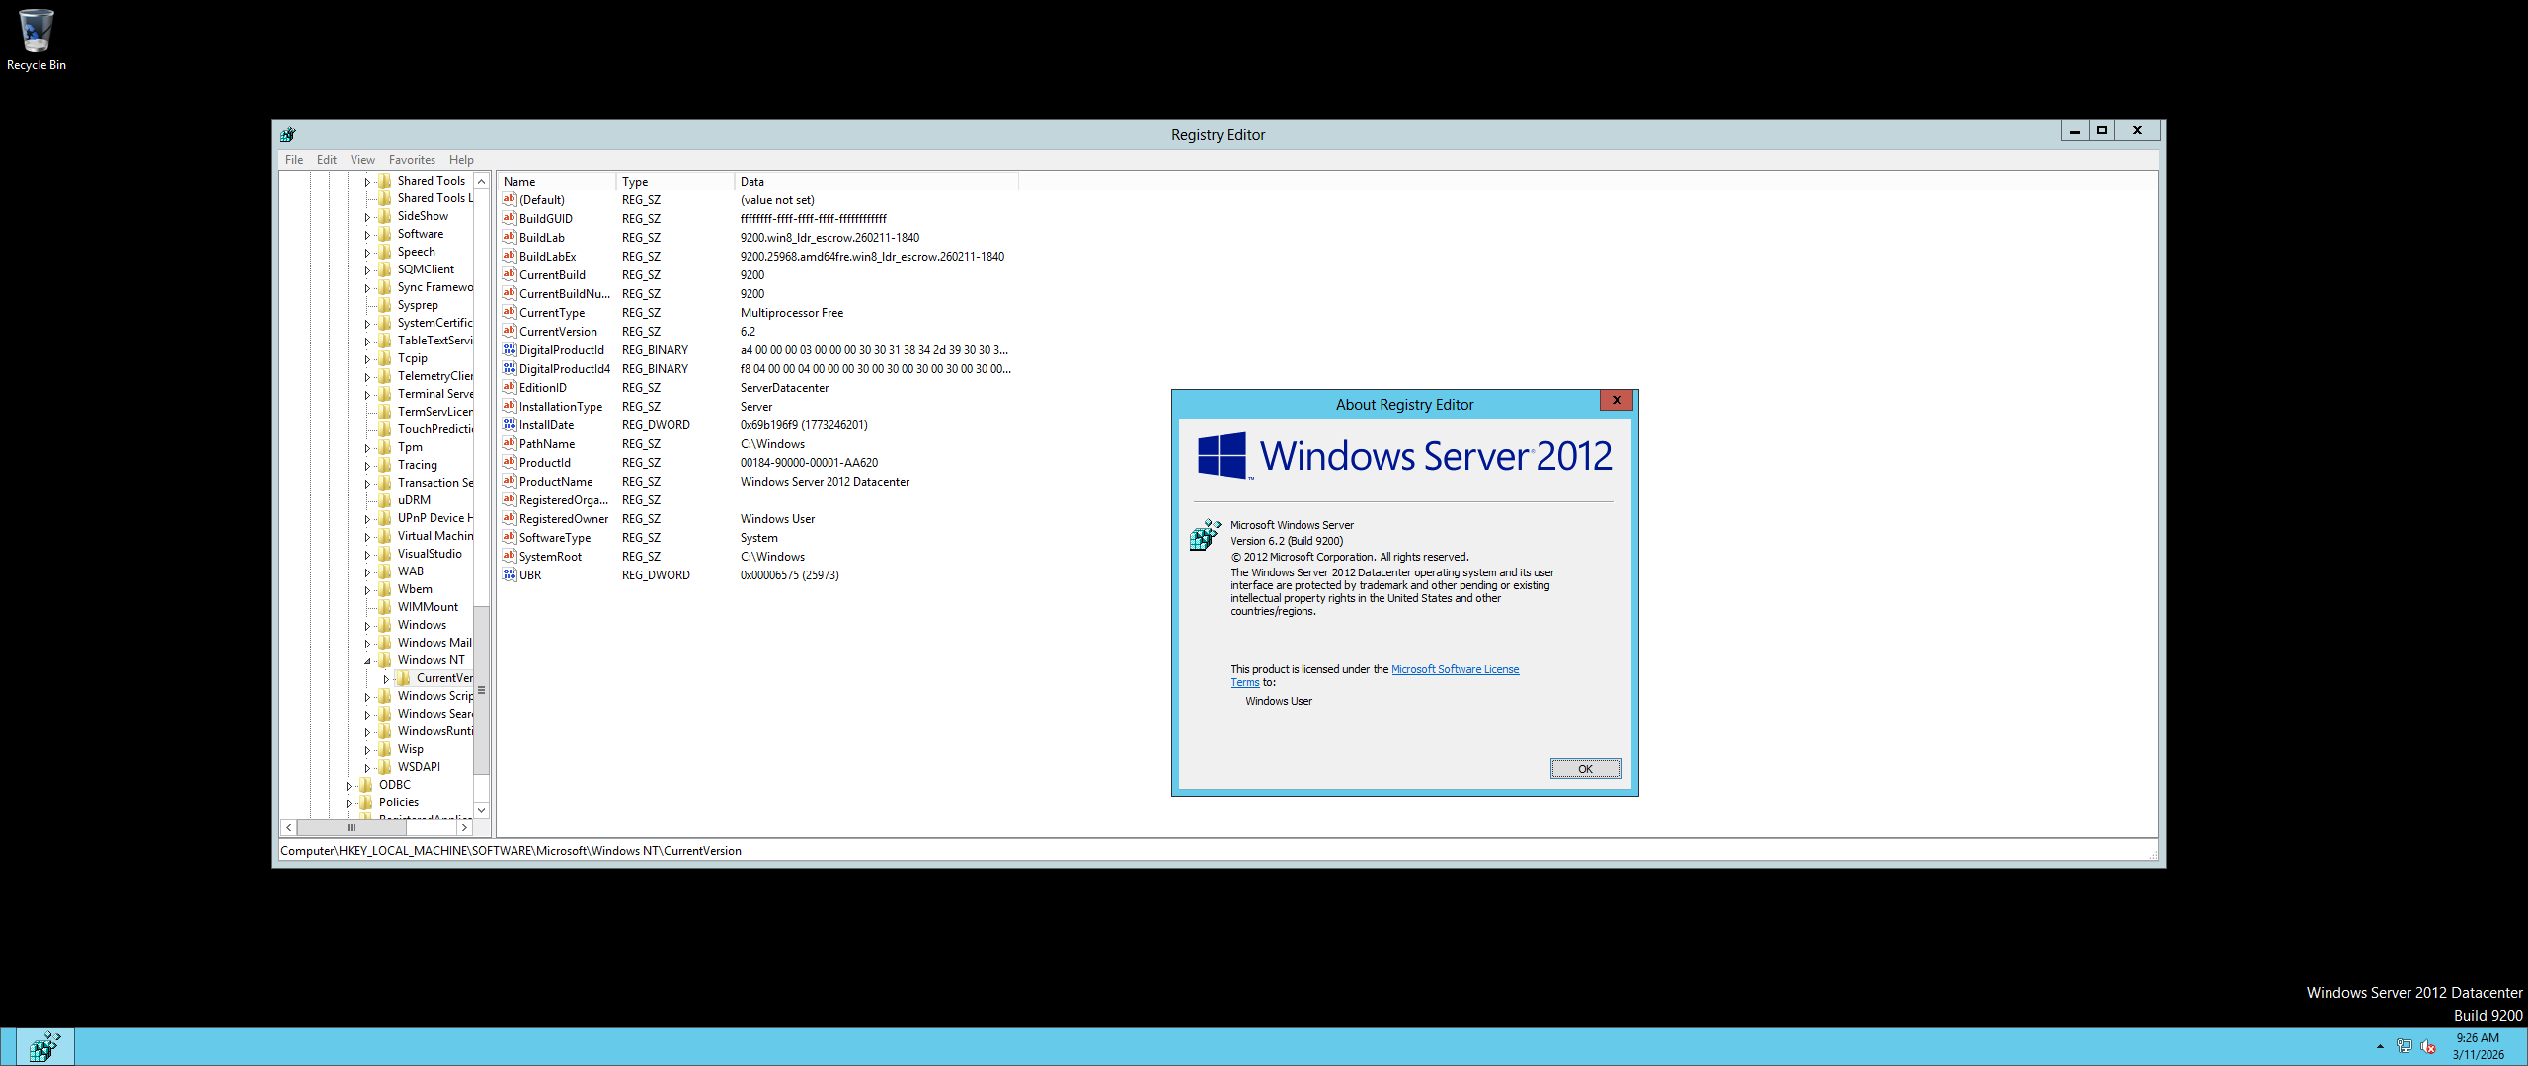Collapse the Windows NT tree node
The width and height of the screenshot is (2528, 1066).
click(367, 661)
